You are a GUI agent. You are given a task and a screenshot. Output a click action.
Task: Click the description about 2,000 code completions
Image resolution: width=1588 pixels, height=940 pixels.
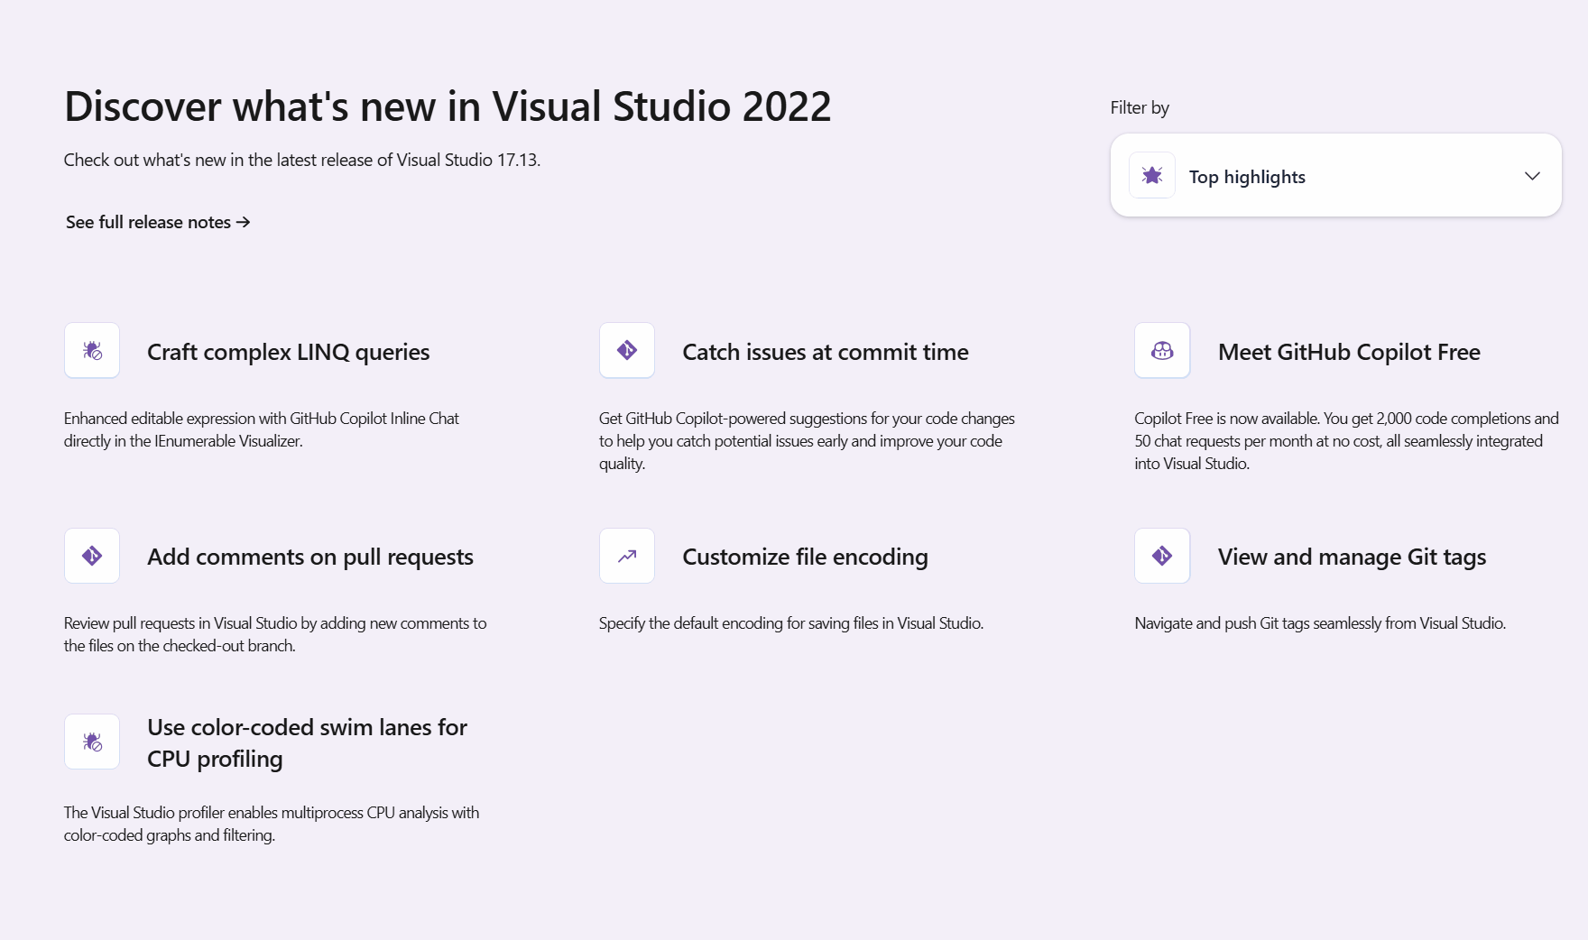click(x=1346, y=441)
